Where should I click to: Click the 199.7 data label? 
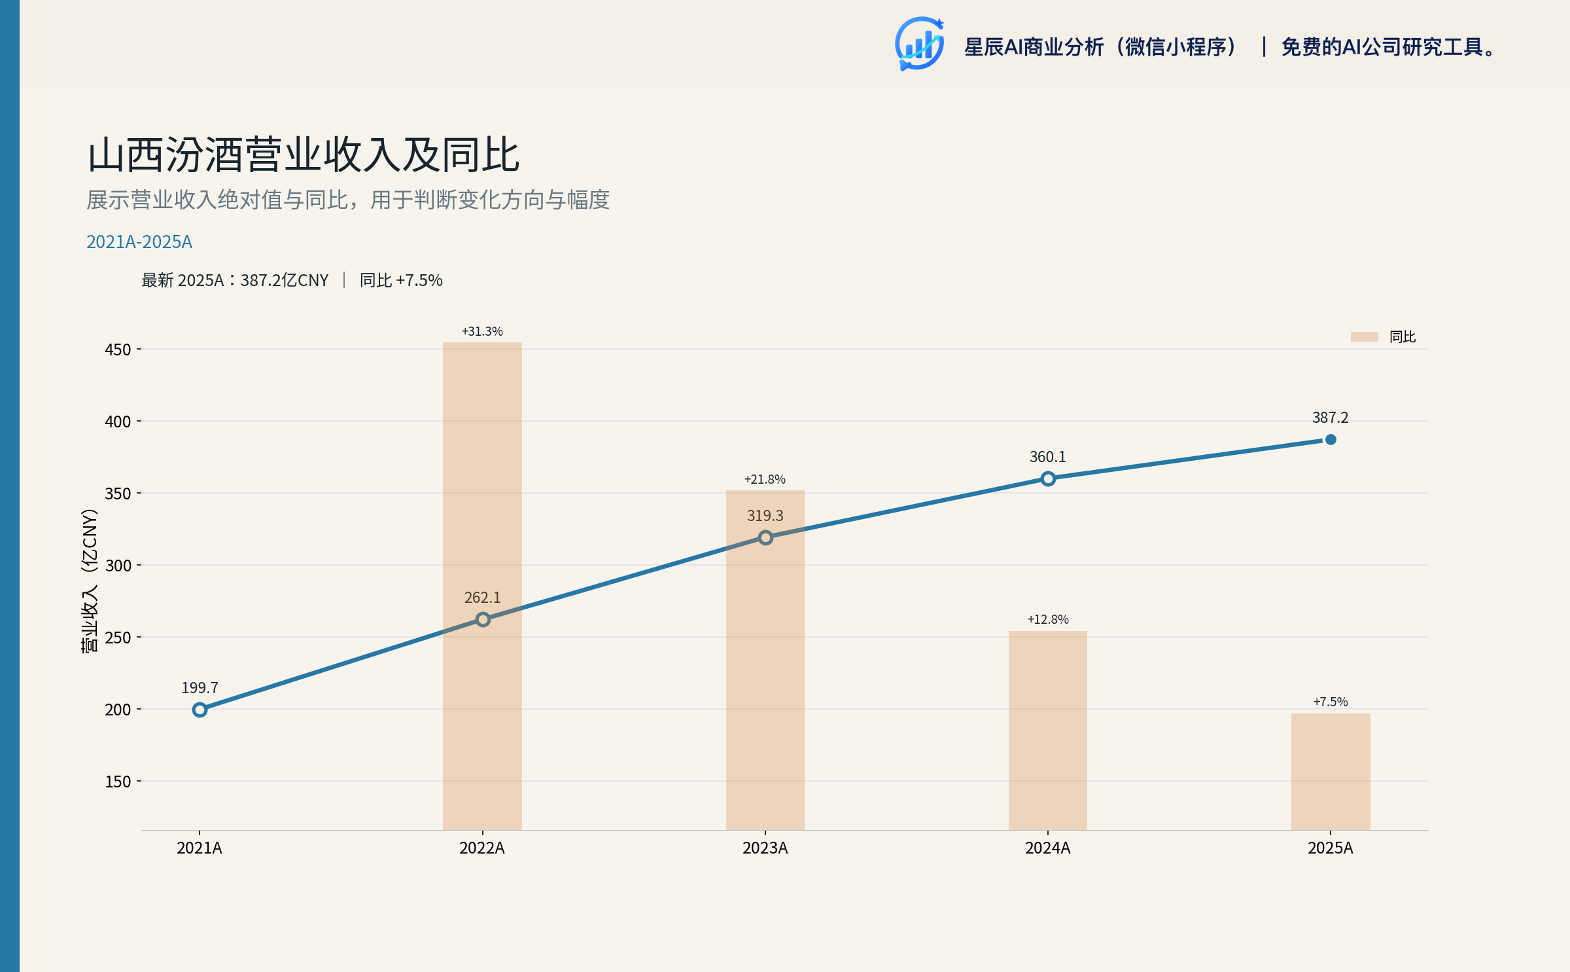click(200, 688)
